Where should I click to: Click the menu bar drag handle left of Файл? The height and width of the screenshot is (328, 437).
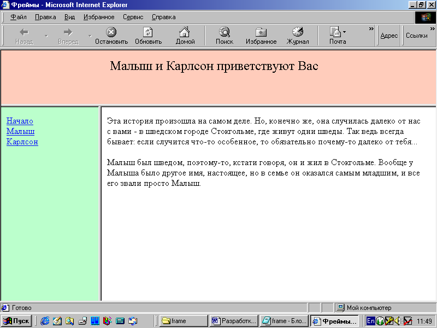coord(3,17)
